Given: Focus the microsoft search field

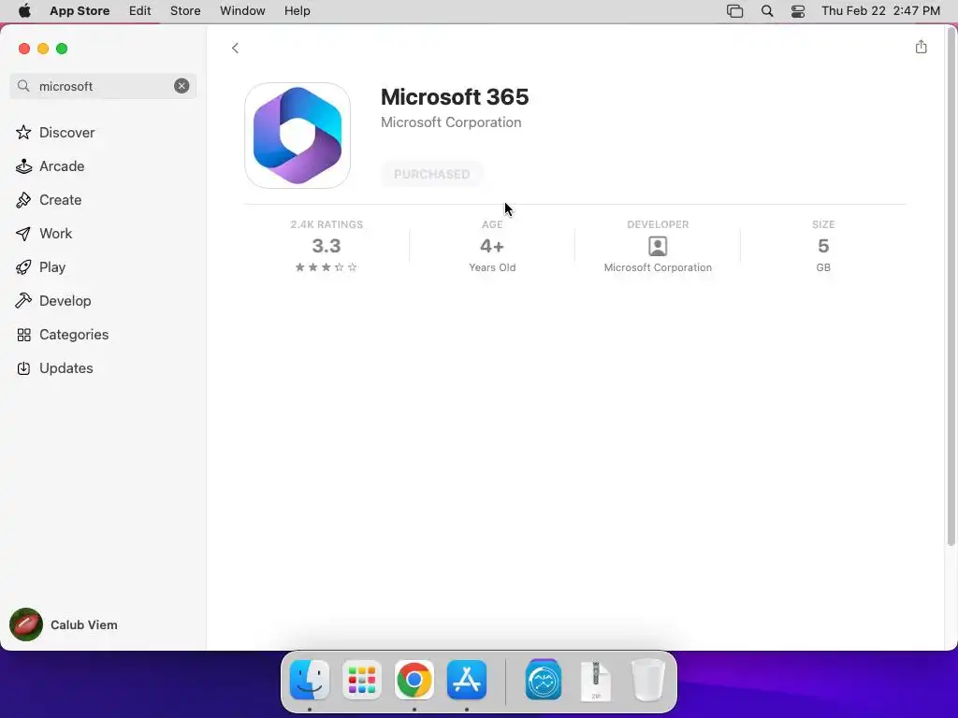Looking at the screenshot, I should [103, 86].
